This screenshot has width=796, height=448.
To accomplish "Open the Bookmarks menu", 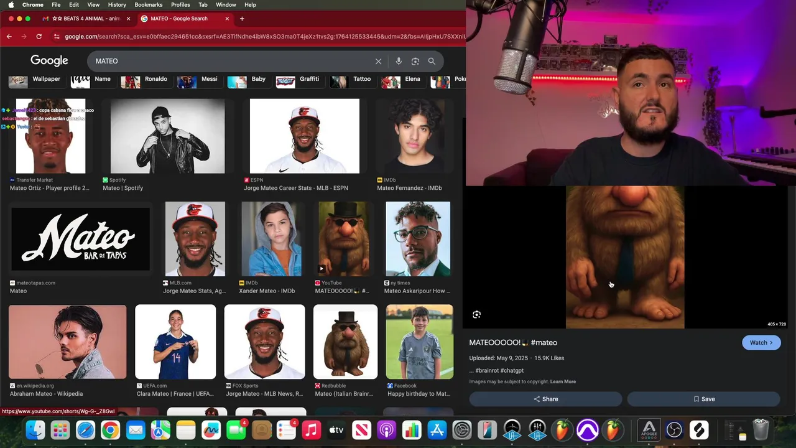I will tap(148, 4).
